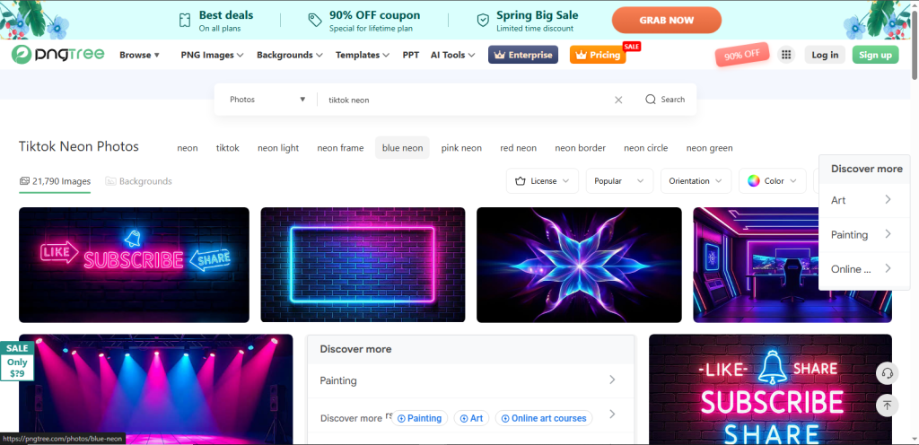Select the blue neon tag

tap(402, 148)
